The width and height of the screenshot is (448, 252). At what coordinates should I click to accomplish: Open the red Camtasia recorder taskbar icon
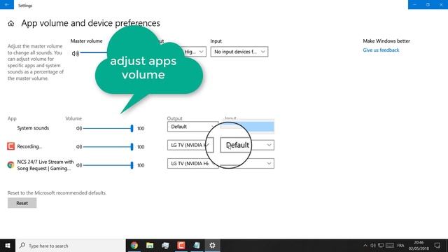point(181,246)
